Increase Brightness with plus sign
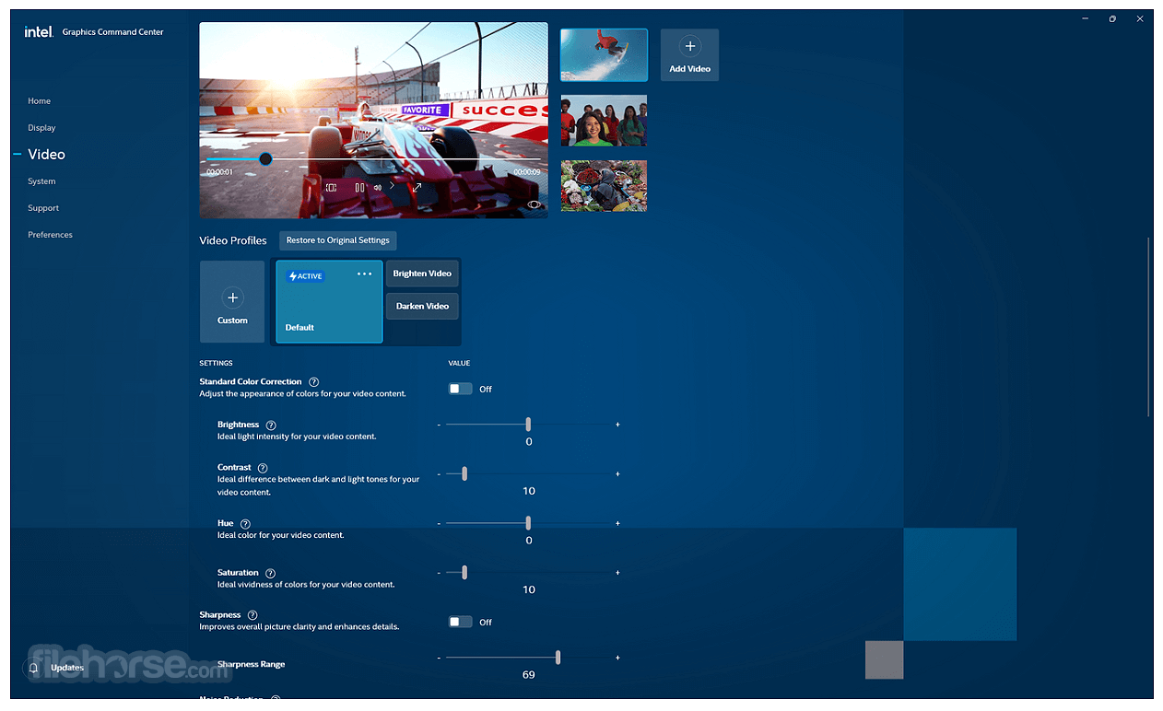1163x711 pixels. click(617, 425)
